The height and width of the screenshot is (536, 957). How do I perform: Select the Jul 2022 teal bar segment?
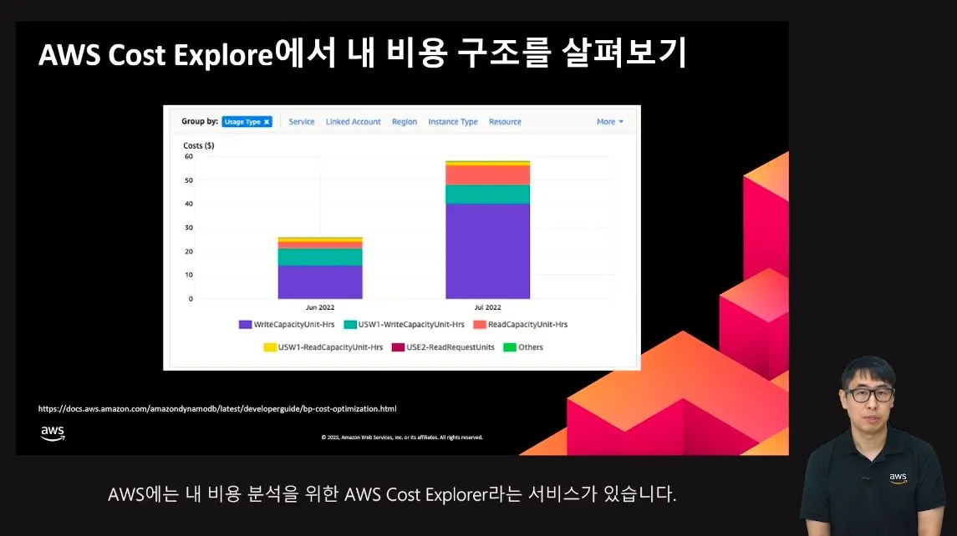coord(487,194)
